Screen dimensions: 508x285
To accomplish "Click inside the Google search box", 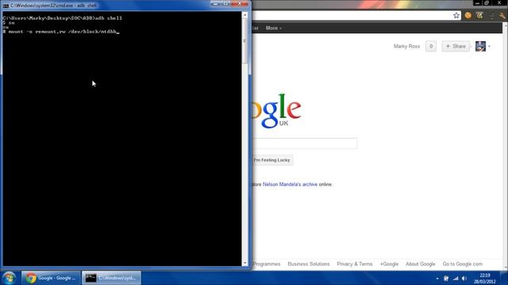I will [305, 143].
